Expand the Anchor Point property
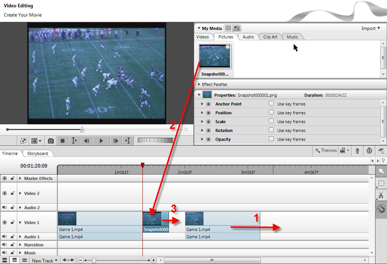Image resolution: width=387 pixels, height=264 pixels. (x=202, y=104)
